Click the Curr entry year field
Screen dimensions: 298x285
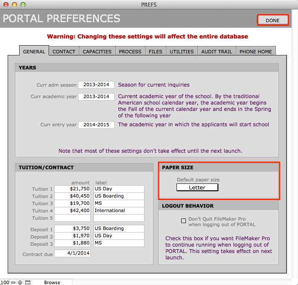point(96,125)
